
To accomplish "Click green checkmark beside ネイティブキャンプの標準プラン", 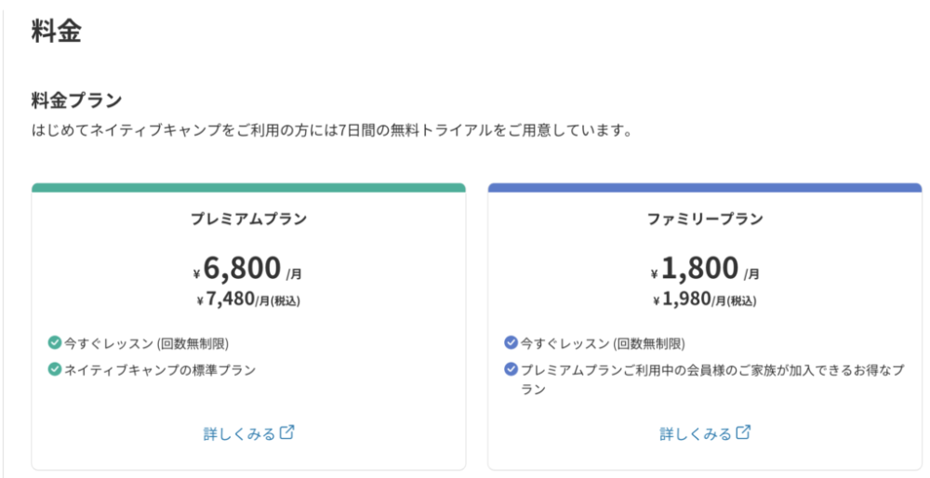I will [x=54, y=369].
